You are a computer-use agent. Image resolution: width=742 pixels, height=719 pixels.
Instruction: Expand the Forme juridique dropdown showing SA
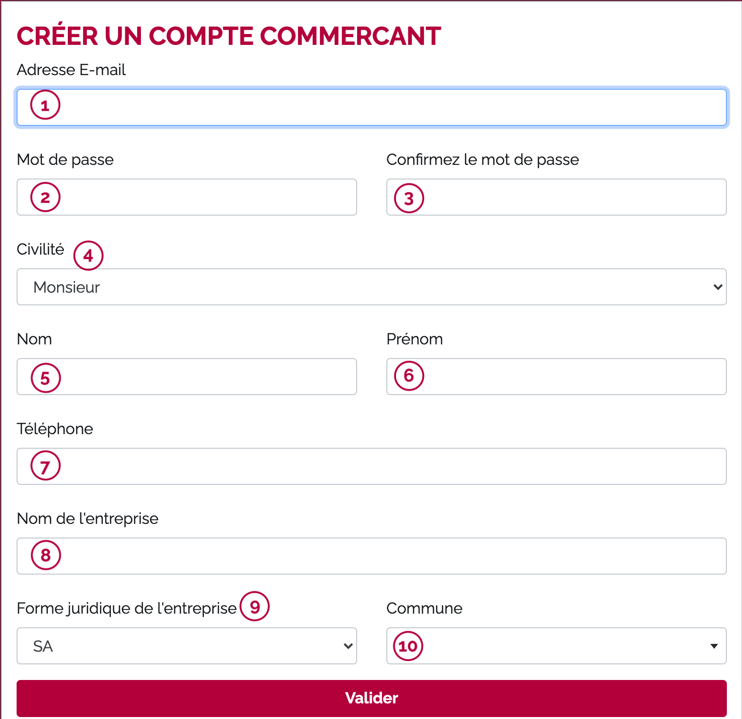[x=186, y=646]
